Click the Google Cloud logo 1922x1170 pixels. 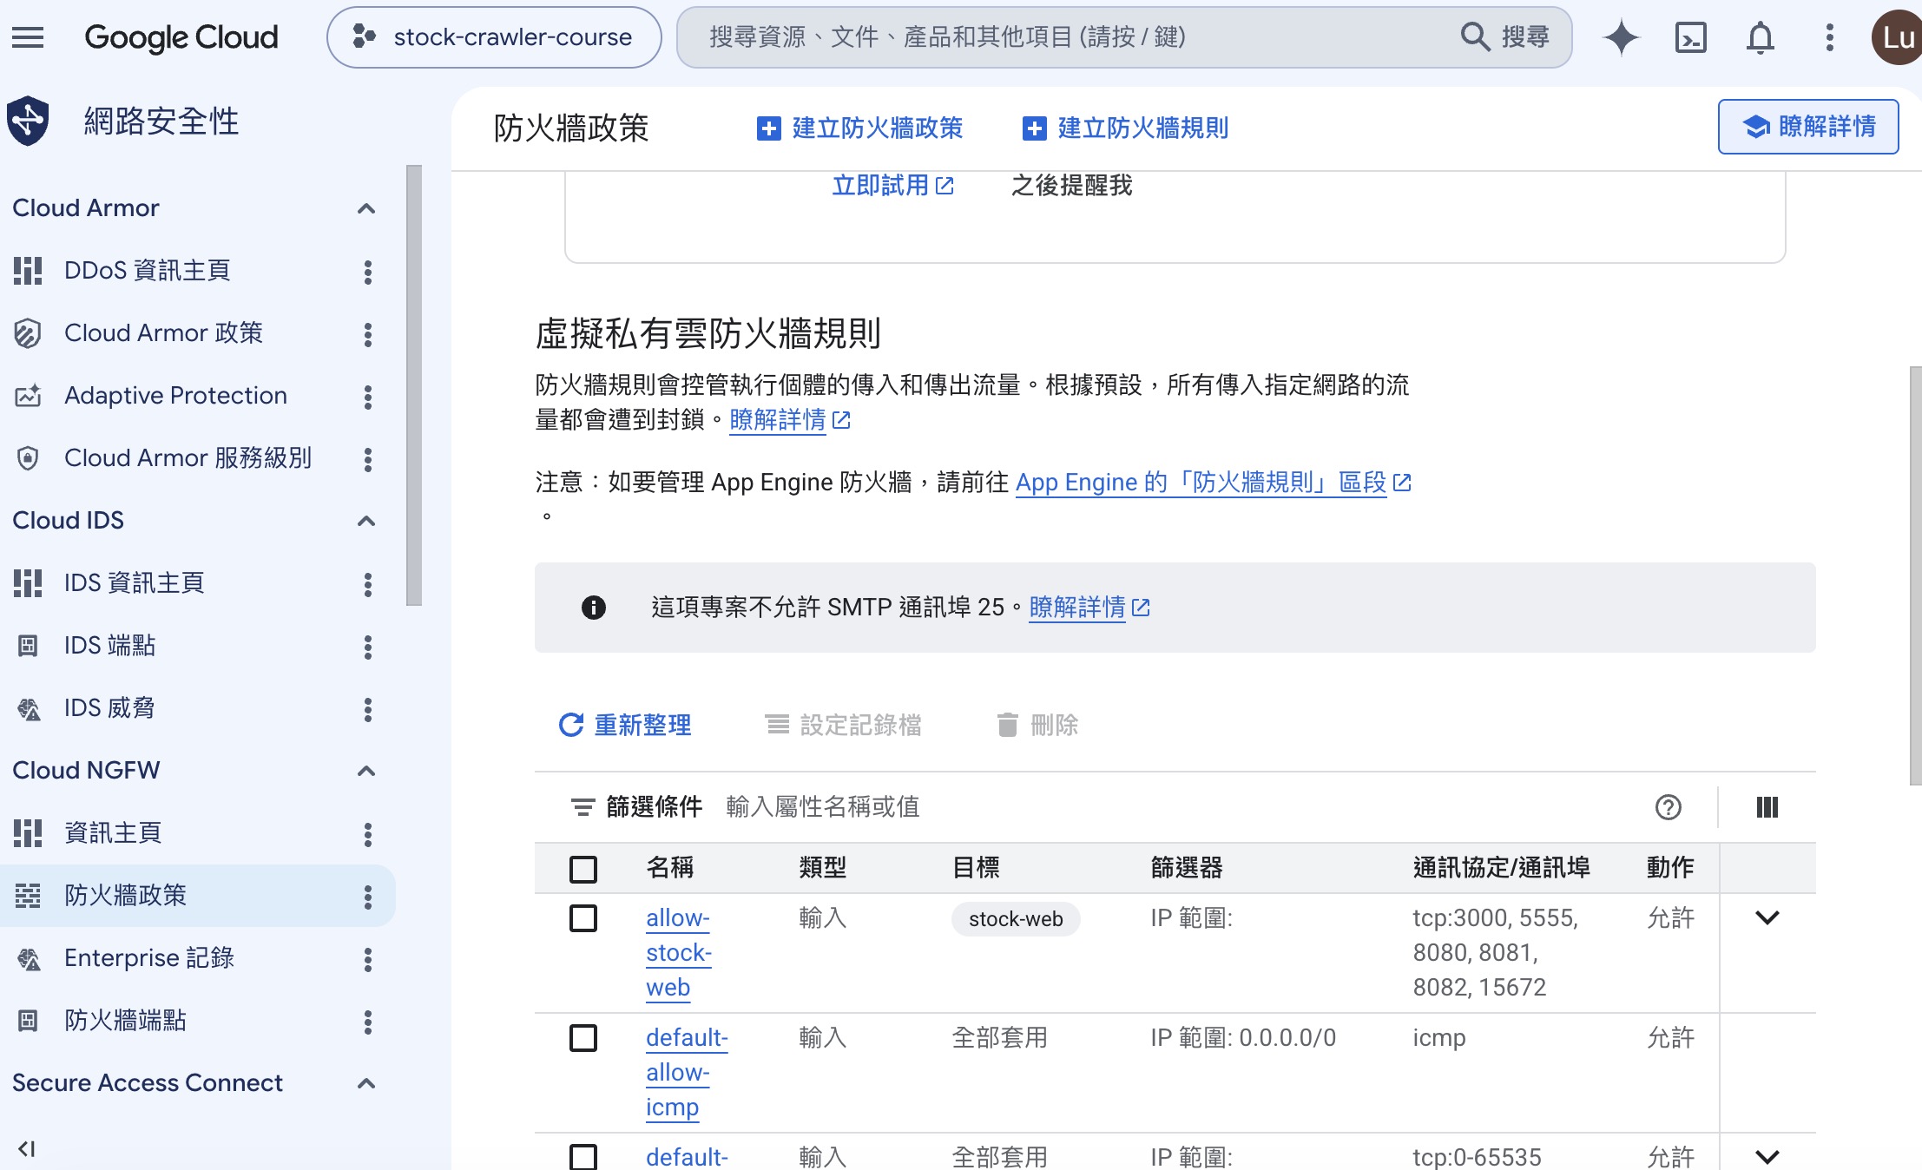pos(181,37)
